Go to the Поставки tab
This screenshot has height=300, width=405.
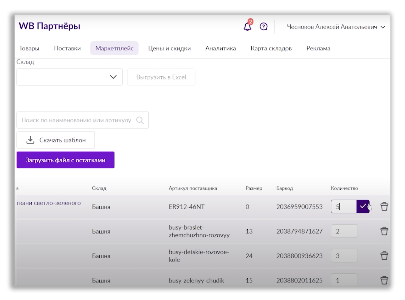coord(67,48)
